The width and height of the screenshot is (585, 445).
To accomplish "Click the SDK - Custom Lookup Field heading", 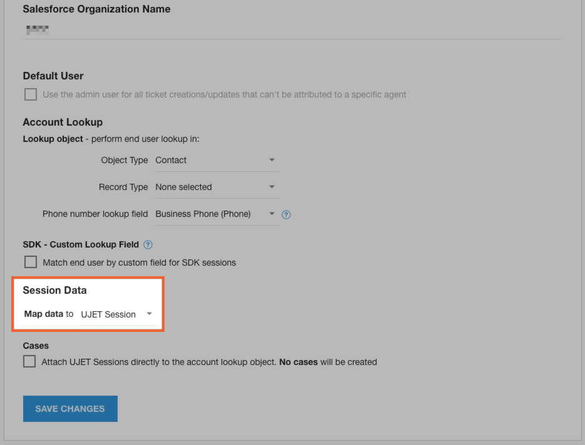I will (81, 244).
